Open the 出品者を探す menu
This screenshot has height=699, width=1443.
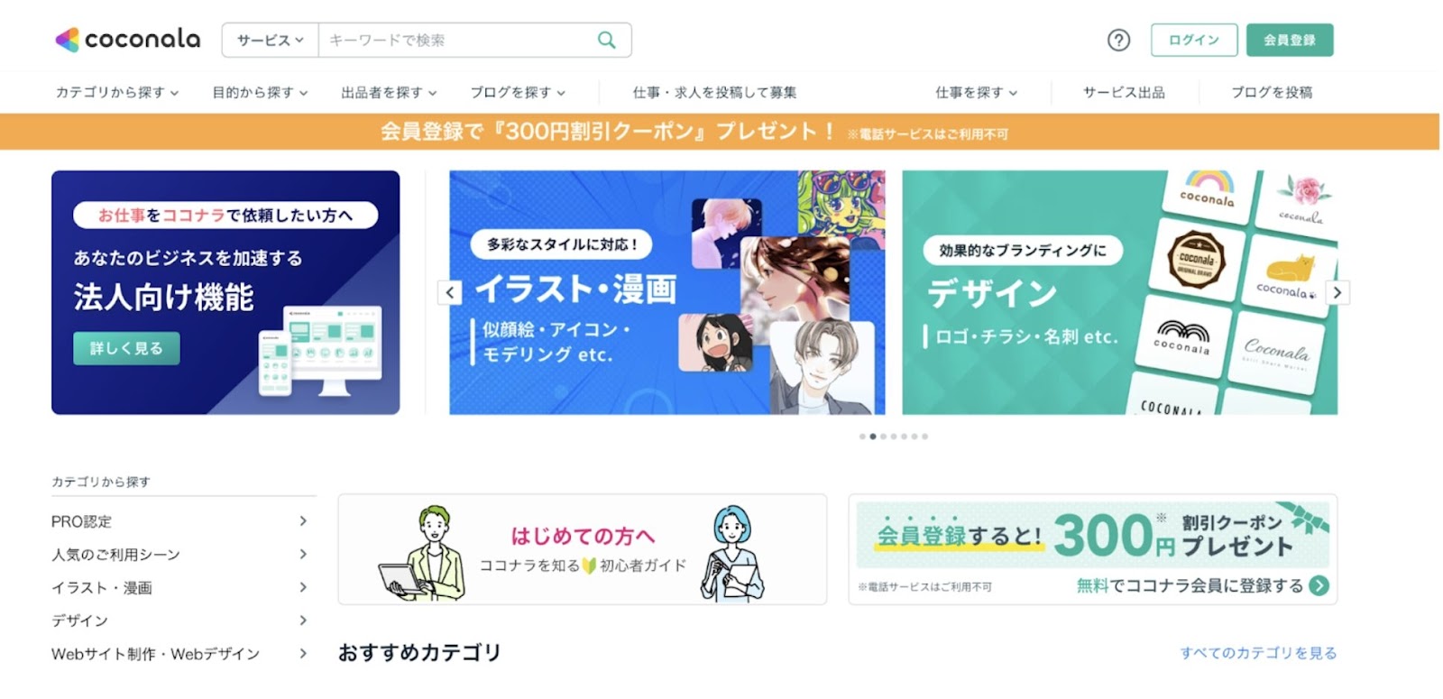(x=389, y=92)
